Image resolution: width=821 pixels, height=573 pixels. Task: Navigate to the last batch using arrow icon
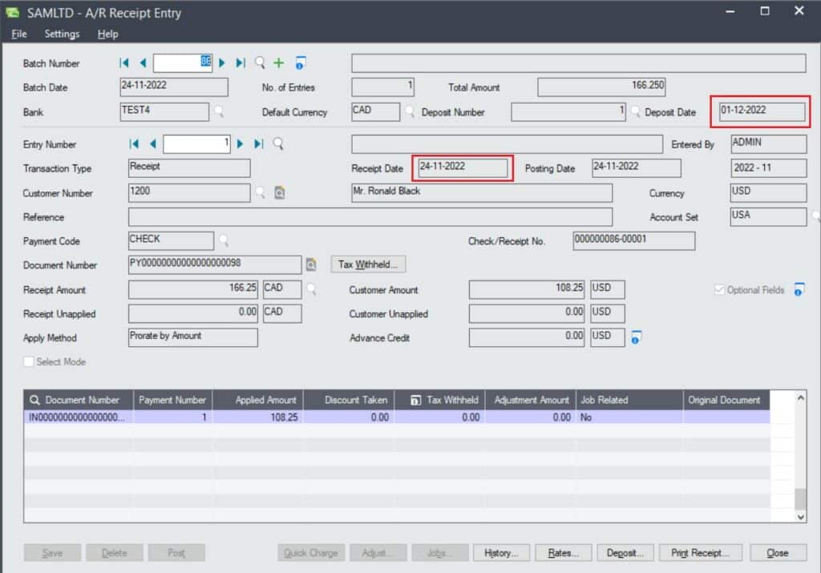click(239, 63)
